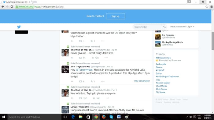Viewport: 214px width, 120px height.
Task: Retweet the Never give up tweet
Action: [x=80, y=58]
